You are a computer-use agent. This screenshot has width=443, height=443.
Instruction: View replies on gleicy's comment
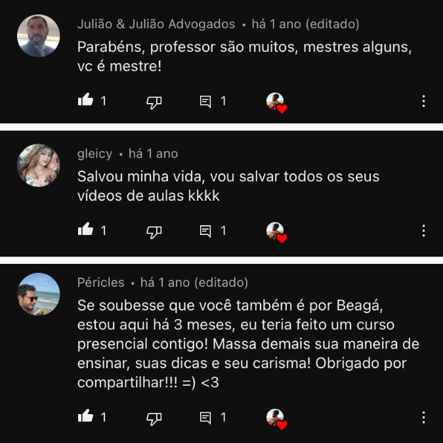pyautogui.click(x=205, y=231)
